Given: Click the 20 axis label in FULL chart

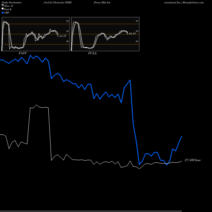Looking at the screenshot, I should 137,41.
